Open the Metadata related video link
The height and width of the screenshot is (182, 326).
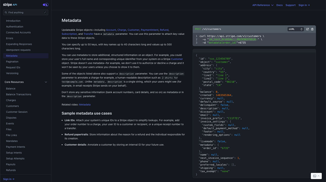85,104
